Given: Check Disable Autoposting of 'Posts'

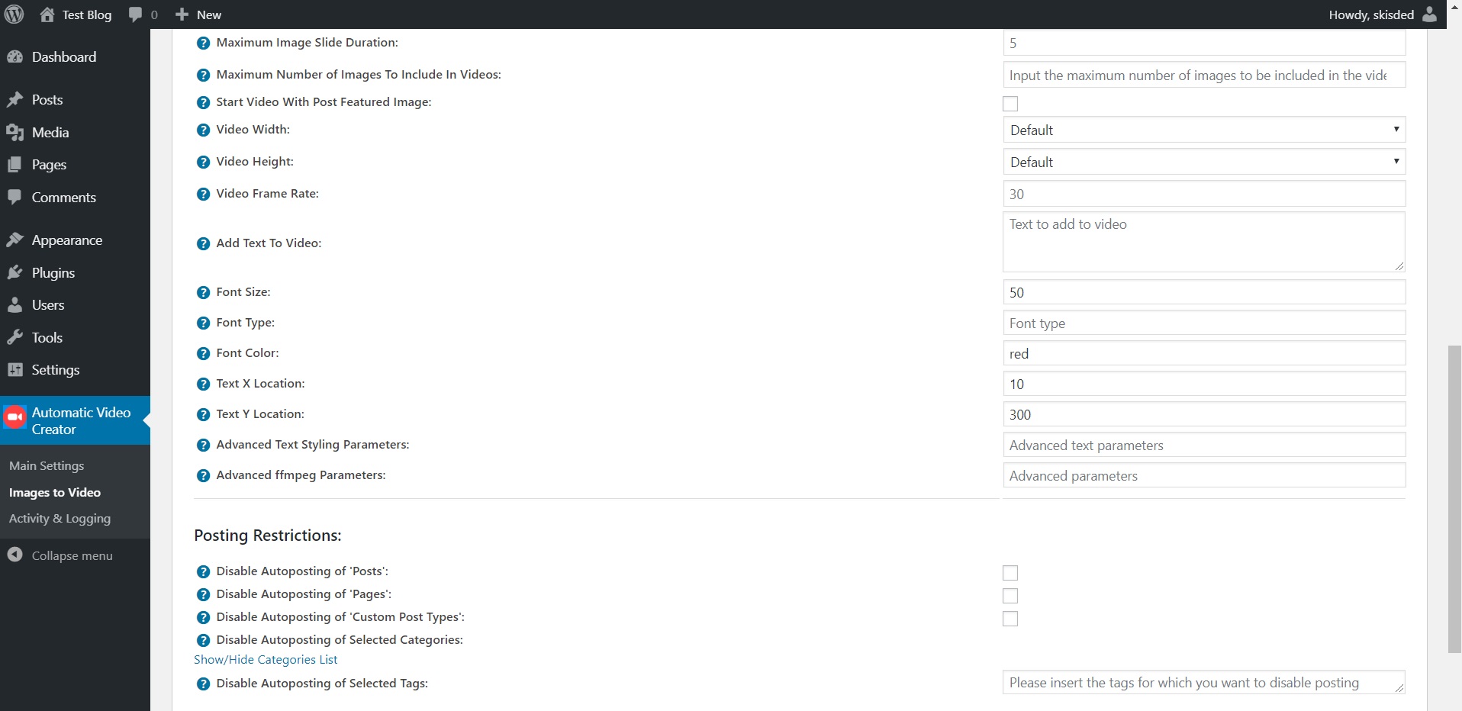Looking at the screenshot, I should tap(1009, 572).
